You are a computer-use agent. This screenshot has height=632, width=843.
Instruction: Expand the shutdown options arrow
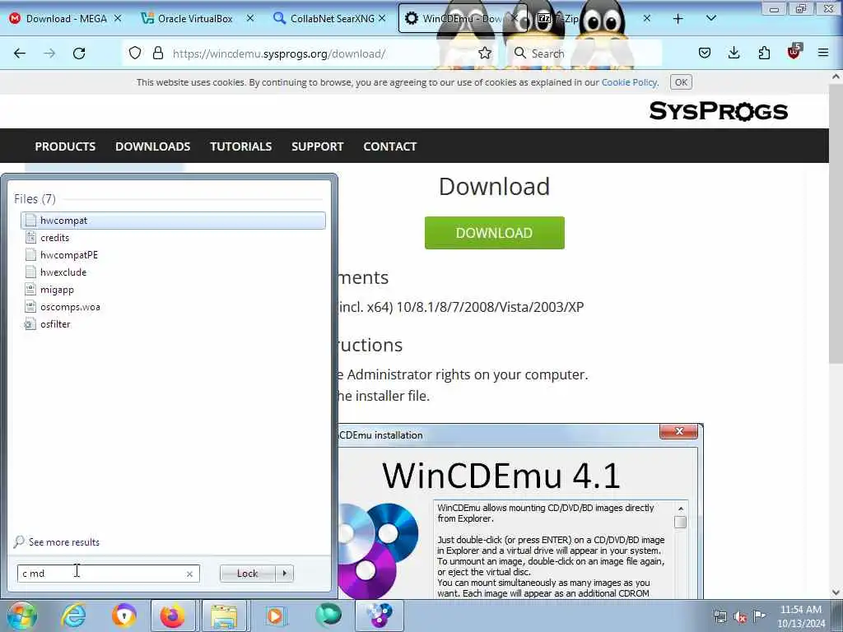pos(284,574)
